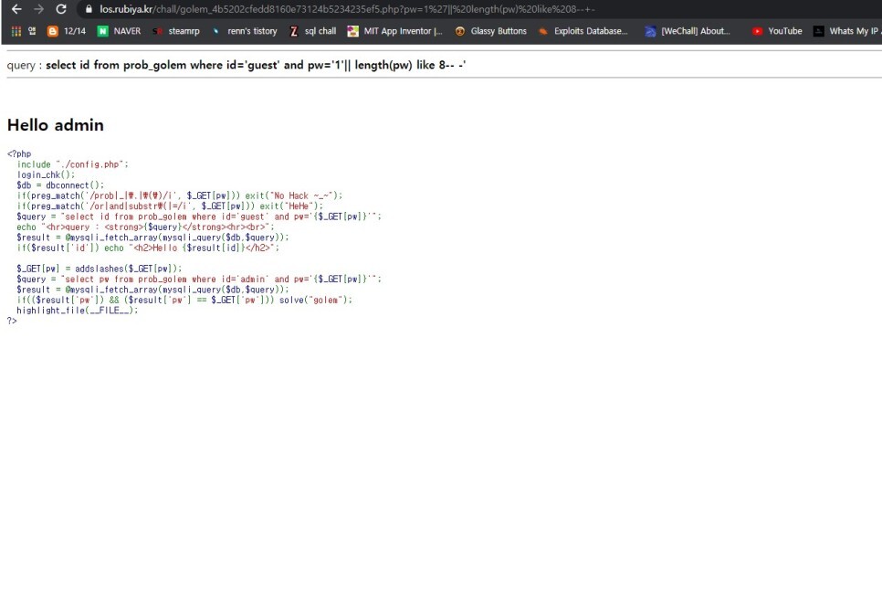
Task: Click the 'Hello admin' heading
Action: pos(55,125)
